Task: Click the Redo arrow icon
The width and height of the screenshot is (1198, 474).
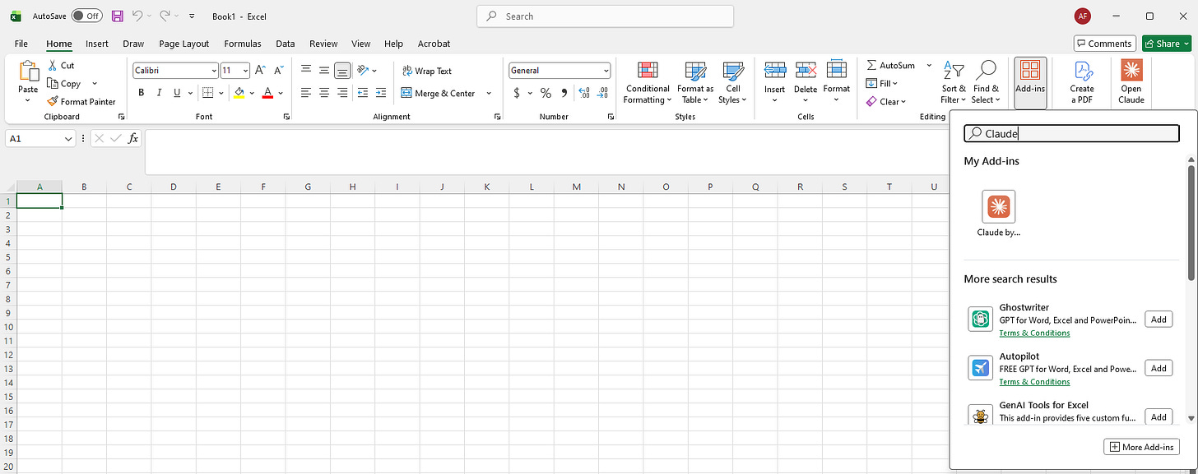Action: [165, 16]
